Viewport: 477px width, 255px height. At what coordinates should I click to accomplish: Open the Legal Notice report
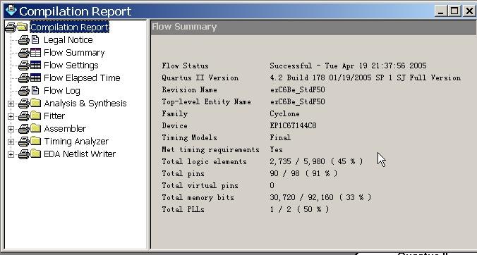68,40
